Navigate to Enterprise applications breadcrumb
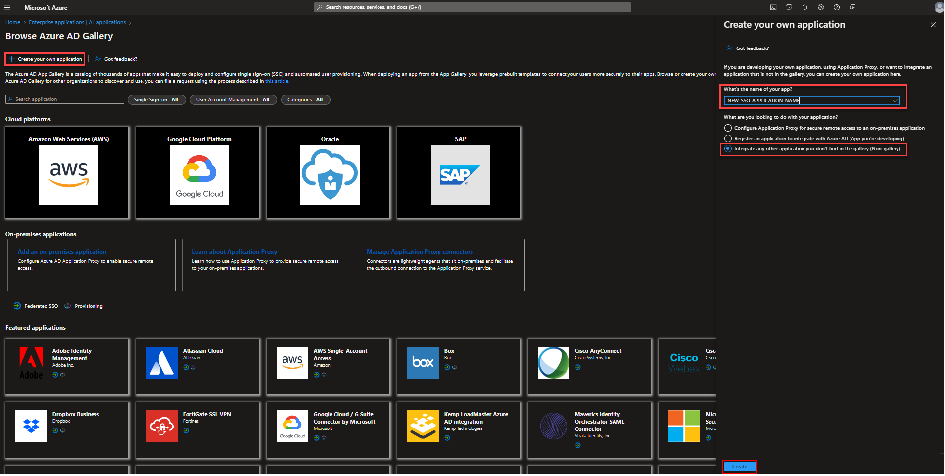 (77, 22)
